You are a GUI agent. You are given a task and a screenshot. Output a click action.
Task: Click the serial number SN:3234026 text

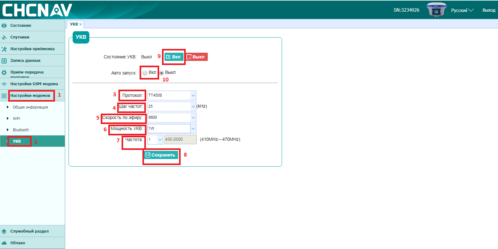pyautogui.click(x=406, y=10)
